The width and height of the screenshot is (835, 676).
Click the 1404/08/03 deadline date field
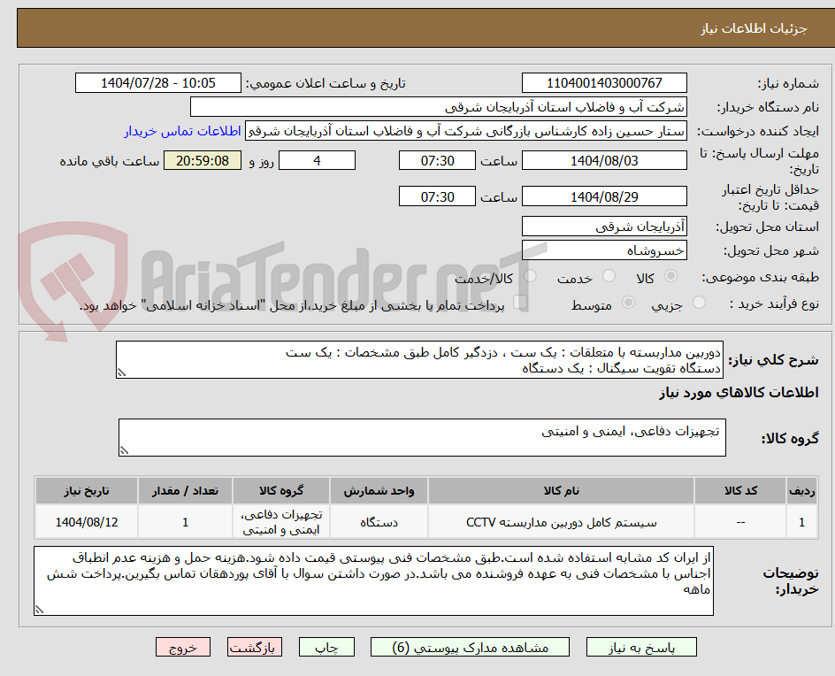tap(604, 159)
